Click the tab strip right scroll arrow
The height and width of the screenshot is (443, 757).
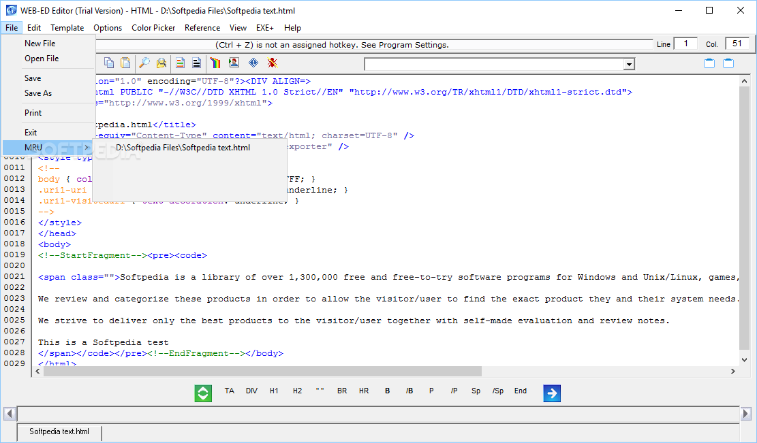pos(746,414)
